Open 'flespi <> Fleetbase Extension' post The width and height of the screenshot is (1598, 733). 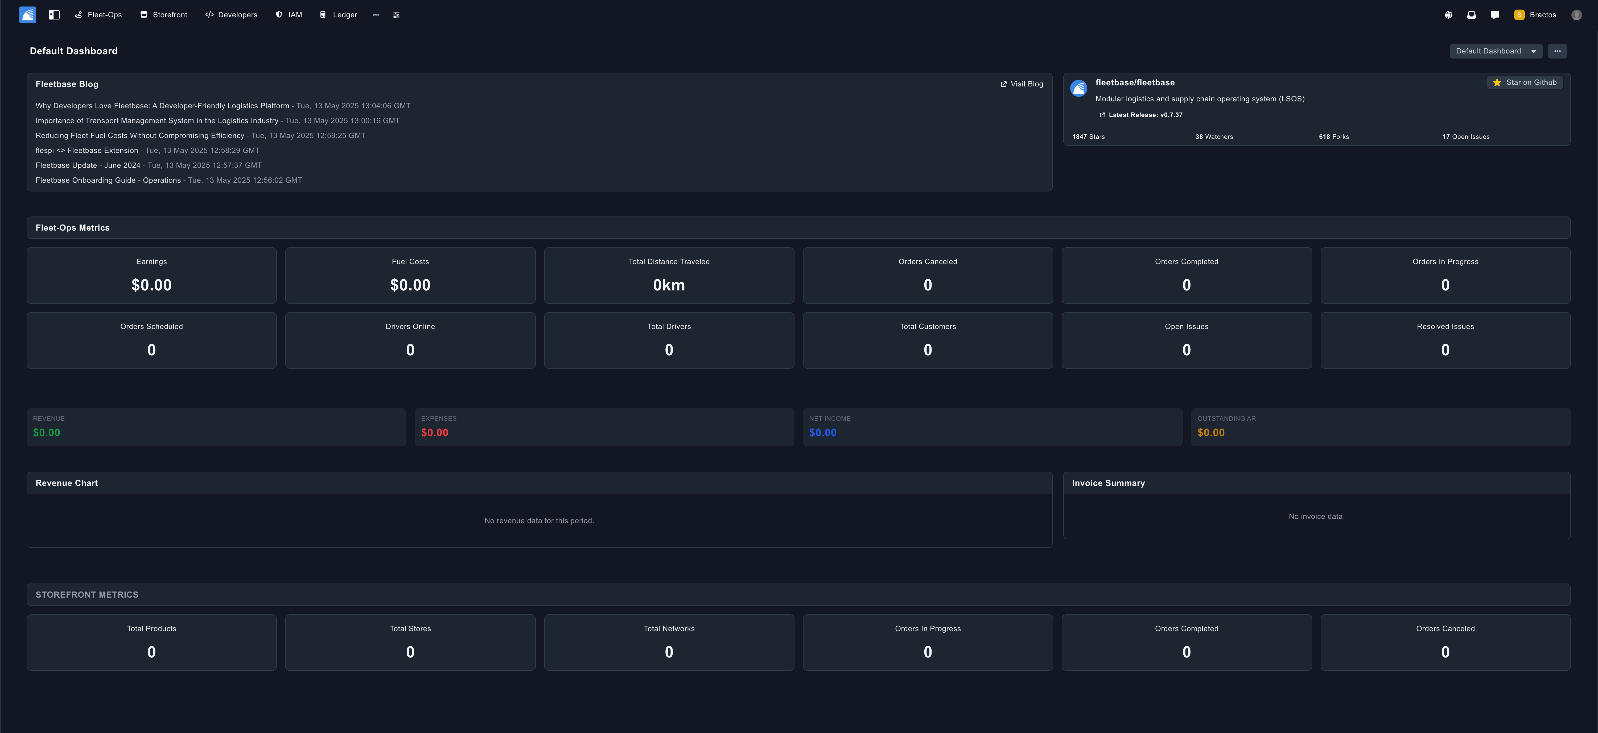tap(87, 151)
